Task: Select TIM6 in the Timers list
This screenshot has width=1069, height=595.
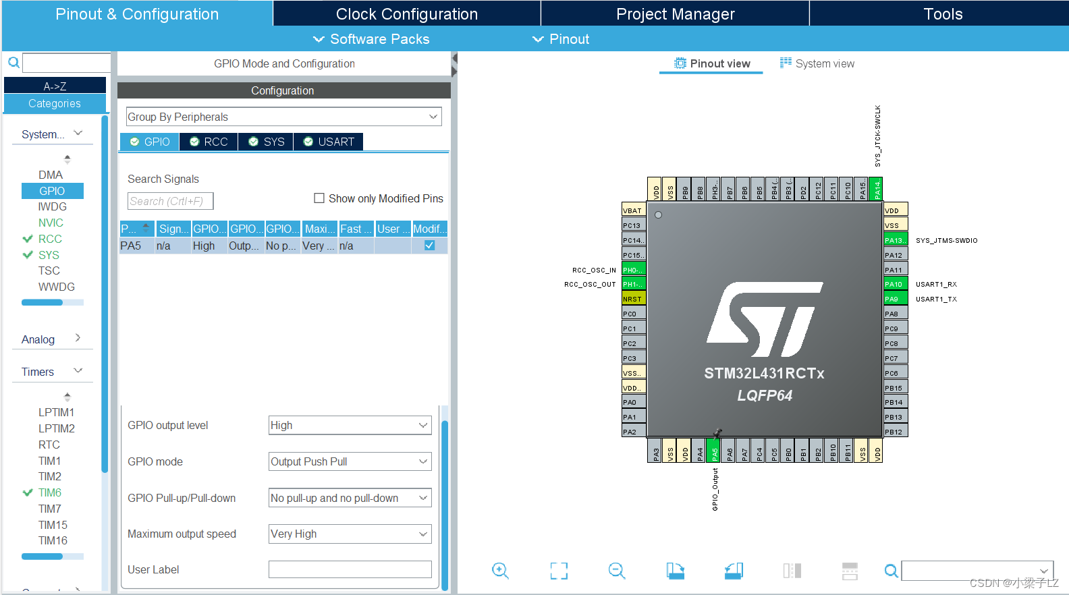Action: coord(49,492)
